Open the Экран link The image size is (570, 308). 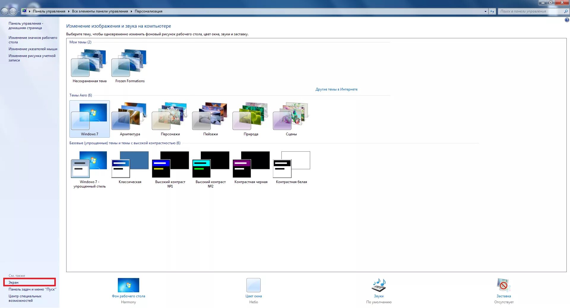pyautogui.click(x=13, y=282)
